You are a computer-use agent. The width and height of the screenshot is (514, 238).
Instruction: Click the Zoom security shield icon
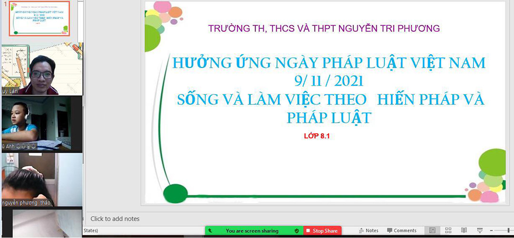click(297, 231)
